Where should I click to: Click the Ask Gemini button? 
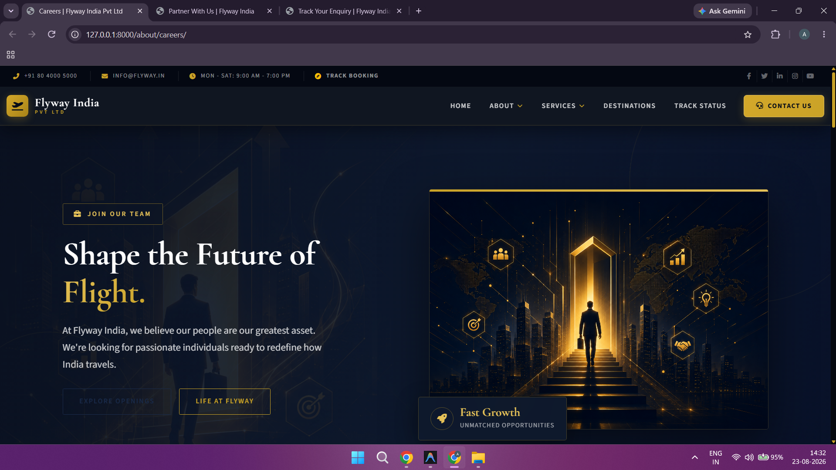tap(722, 11)
